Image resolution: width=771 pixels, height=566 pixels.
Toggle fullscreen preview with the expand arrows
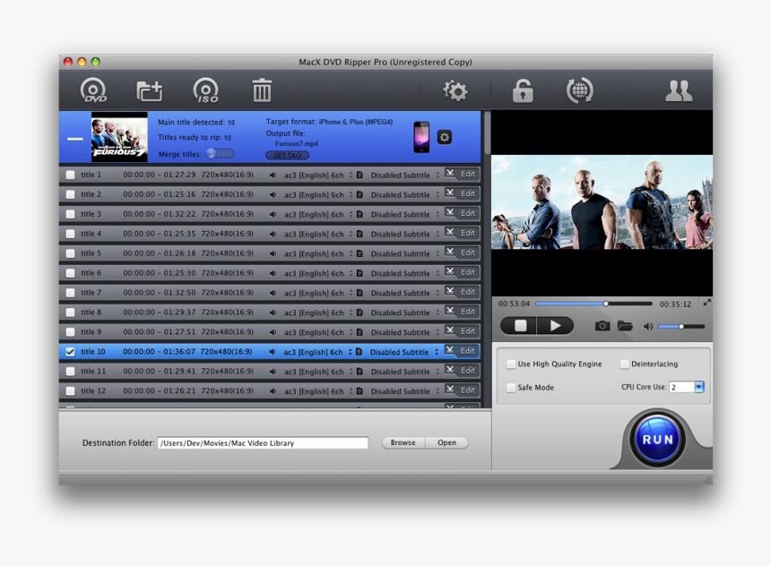706,303
